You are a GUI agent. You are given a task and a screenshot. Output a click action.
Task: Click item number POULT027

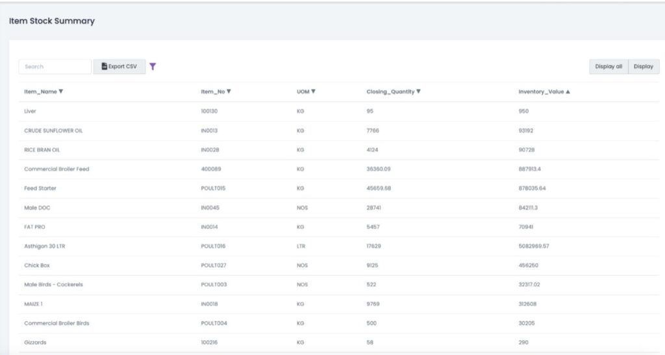214,265
